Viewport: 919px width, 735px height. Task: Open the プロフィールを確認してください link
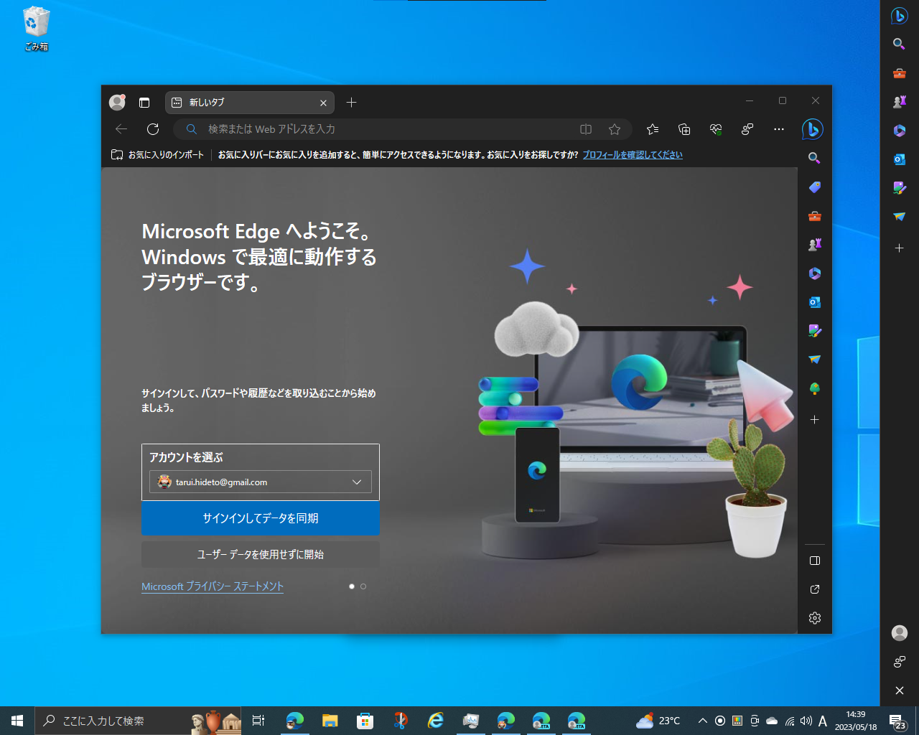[x=633, y=154]
